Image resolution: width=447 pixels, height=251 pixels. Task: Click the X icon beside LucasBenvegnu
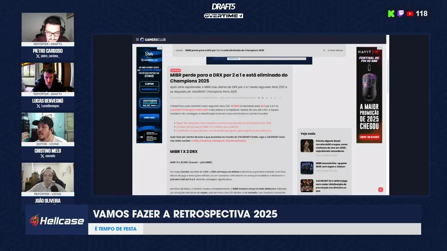point(38,106)
